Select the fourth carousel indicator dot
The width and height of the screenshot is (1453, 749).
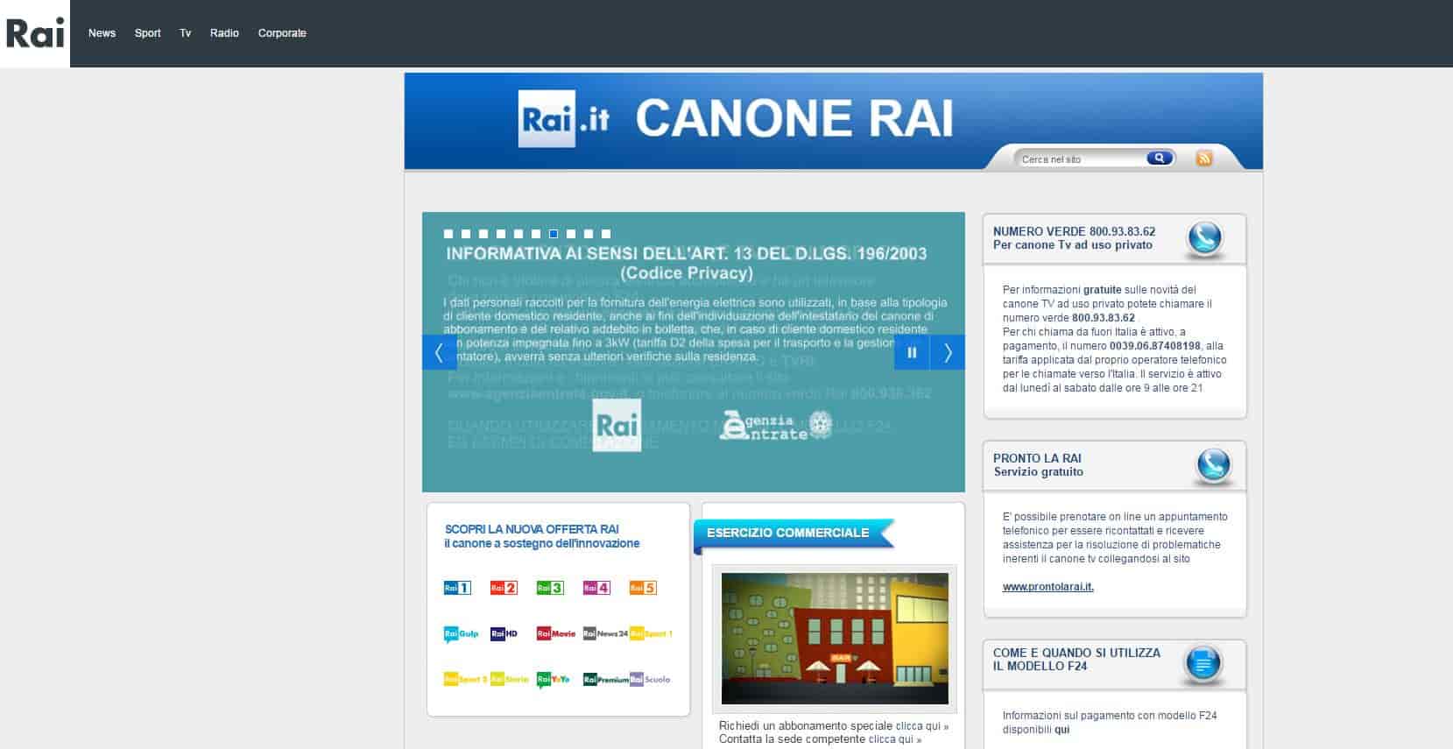pos(501,234)
